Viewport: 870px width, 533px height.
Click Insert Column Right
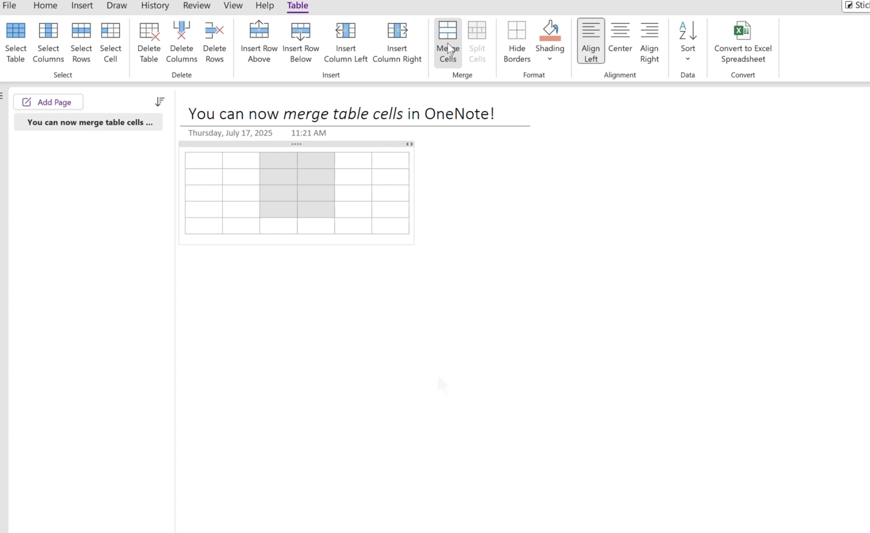click(397, 42)
